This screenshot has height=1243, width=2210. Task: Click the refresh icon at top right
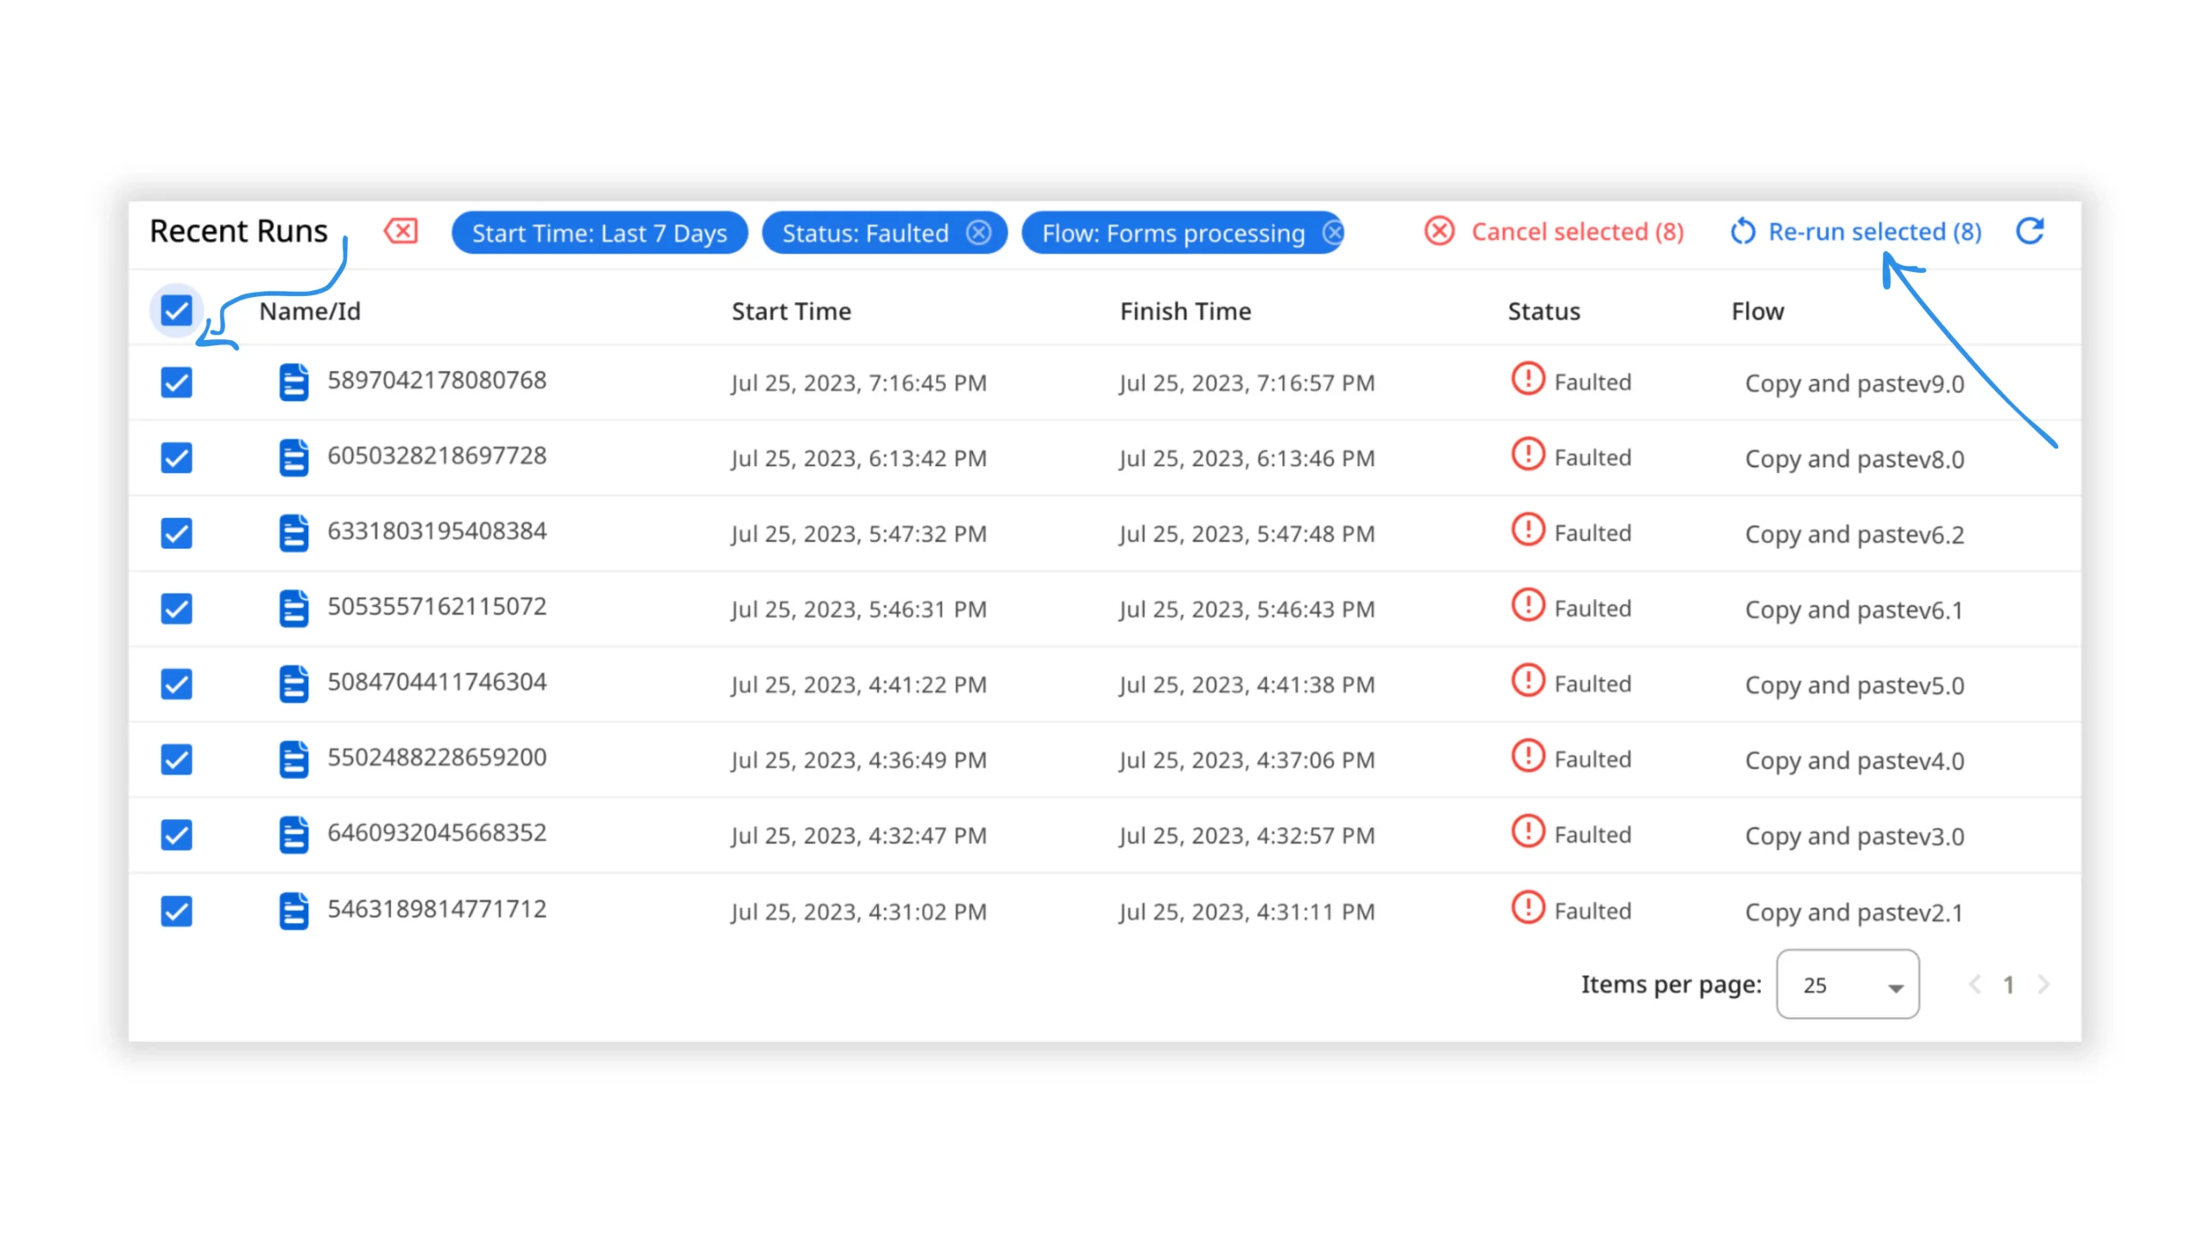pos(2030,231)
